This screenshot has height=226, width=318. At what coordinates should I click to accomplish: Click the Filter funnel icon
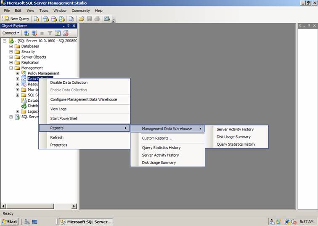pos(50,33)
